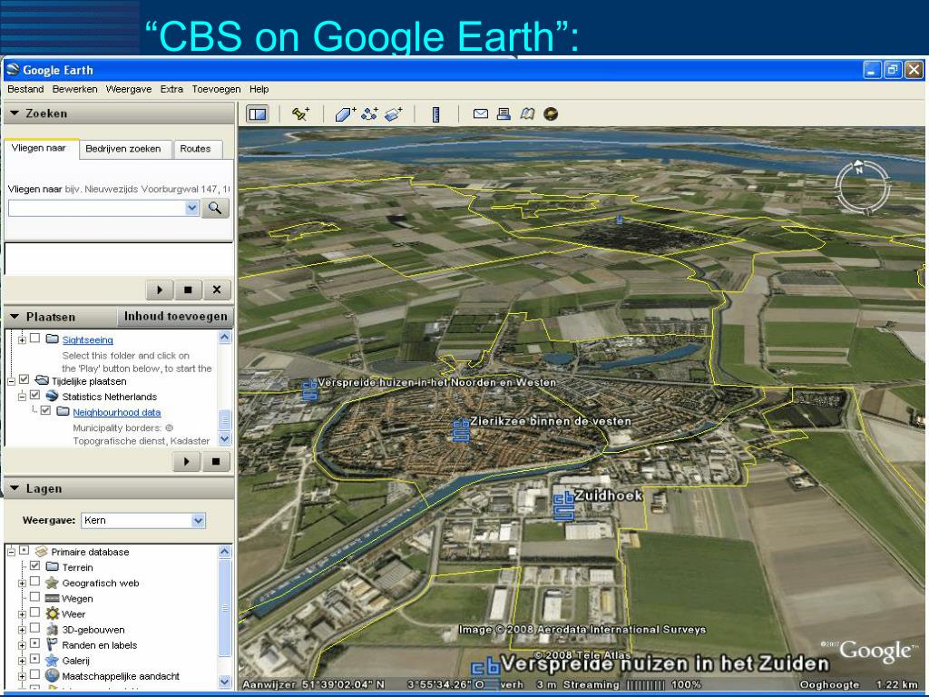
Task: Click the Statistics Netherlands globe icon
Action: click(x=52, y=397)
